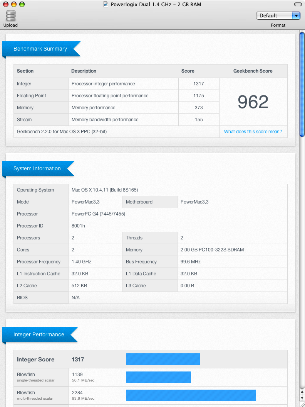
Task: Click the 'Description' column header
Action: click(84, 71)
